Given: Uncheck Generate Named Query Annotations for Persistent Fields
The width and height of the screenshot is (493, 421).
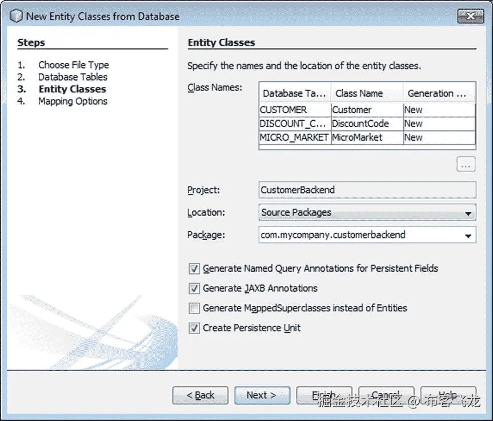Looking at the screenshot, I should click(x=194, y=268).
